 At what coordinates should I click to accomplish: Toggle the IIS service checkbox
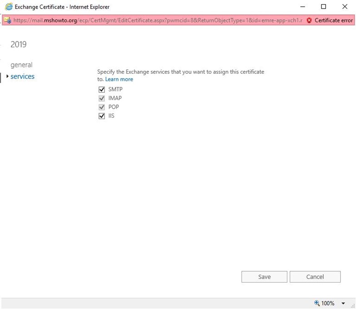pos(102,116)
